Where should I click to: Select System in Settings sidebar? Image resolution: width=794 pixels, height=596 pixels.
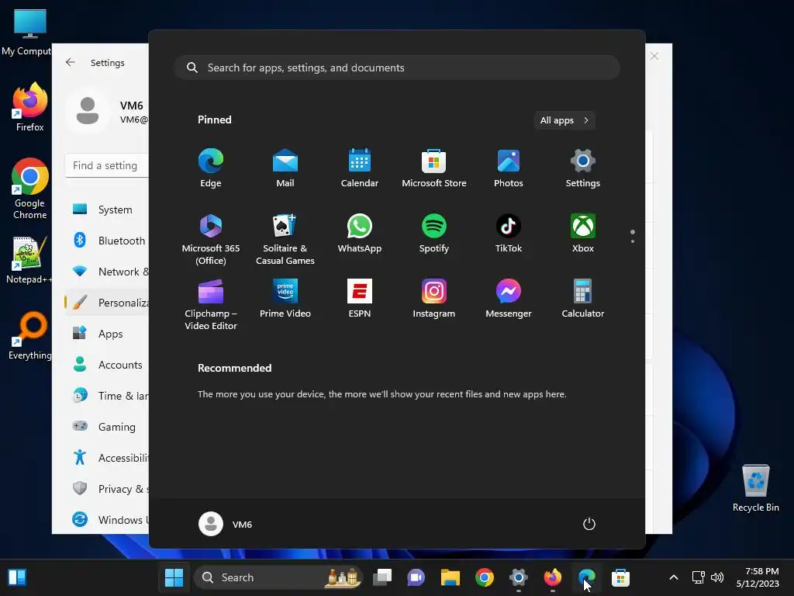[x=107, y=210]
